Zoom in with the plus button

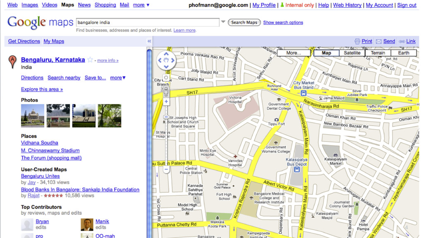click(166, 102)
